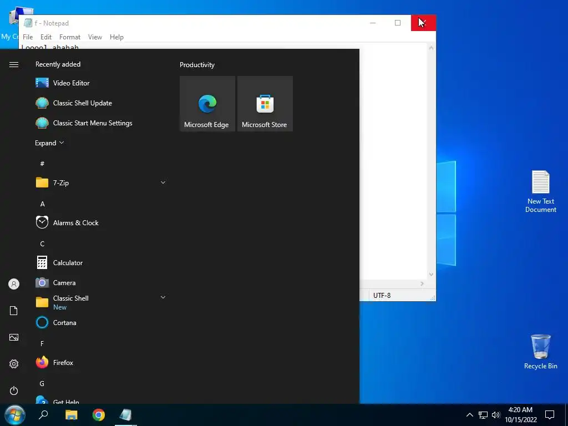The height and width of the screenshot is (426, 568).
Task: Click Notepad's vertical scrollbar down arrow
Action: click(x=431, y=274)
